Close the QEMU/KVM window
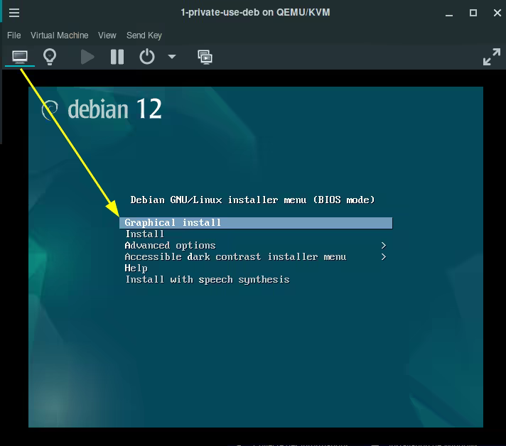The image size is (506, 446). pyautogui.click(x=497, y=13)
